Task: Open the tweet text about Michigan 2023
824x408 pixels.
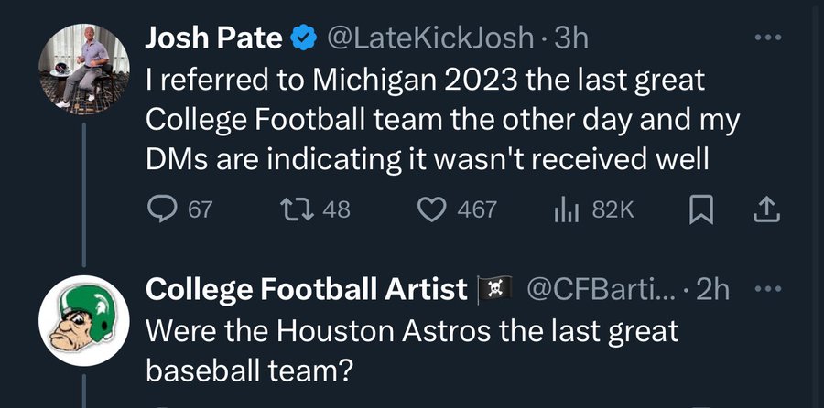Action: (426, 120)
